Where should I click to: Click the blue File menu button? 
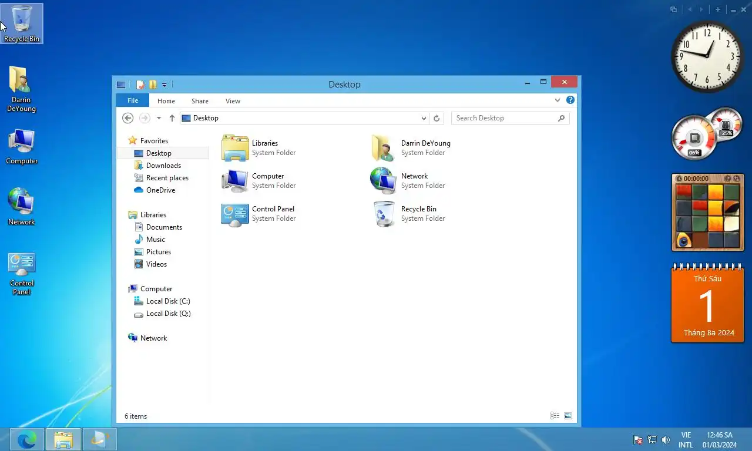coord(133,100)
